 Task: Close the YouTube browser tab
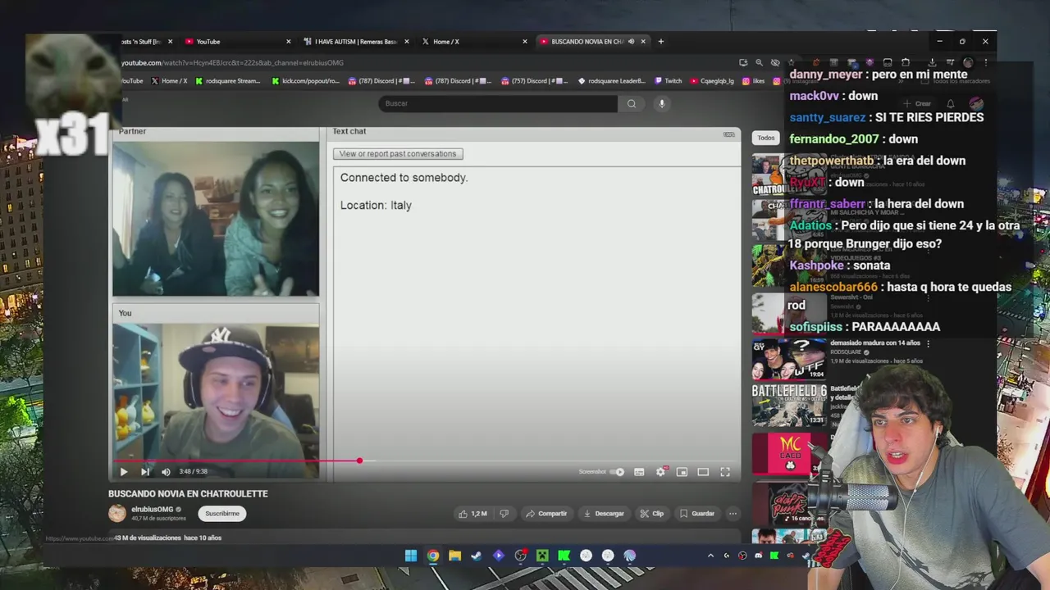click(288, 42)
